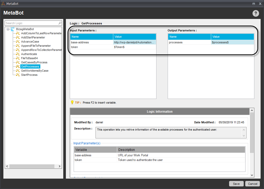The height and width of the screenshot is (189, 264).
Task: Click the AdvanceCase logic icon
Action: pos(18,42)
